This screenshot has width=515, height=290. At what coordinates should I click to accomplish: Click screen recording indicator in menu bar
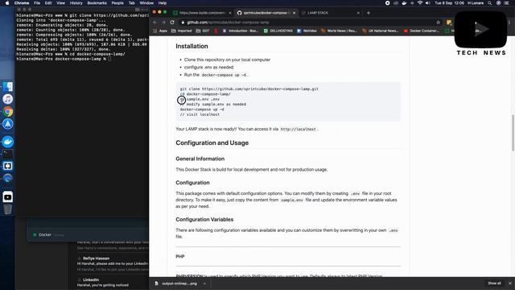pos(387,3)
